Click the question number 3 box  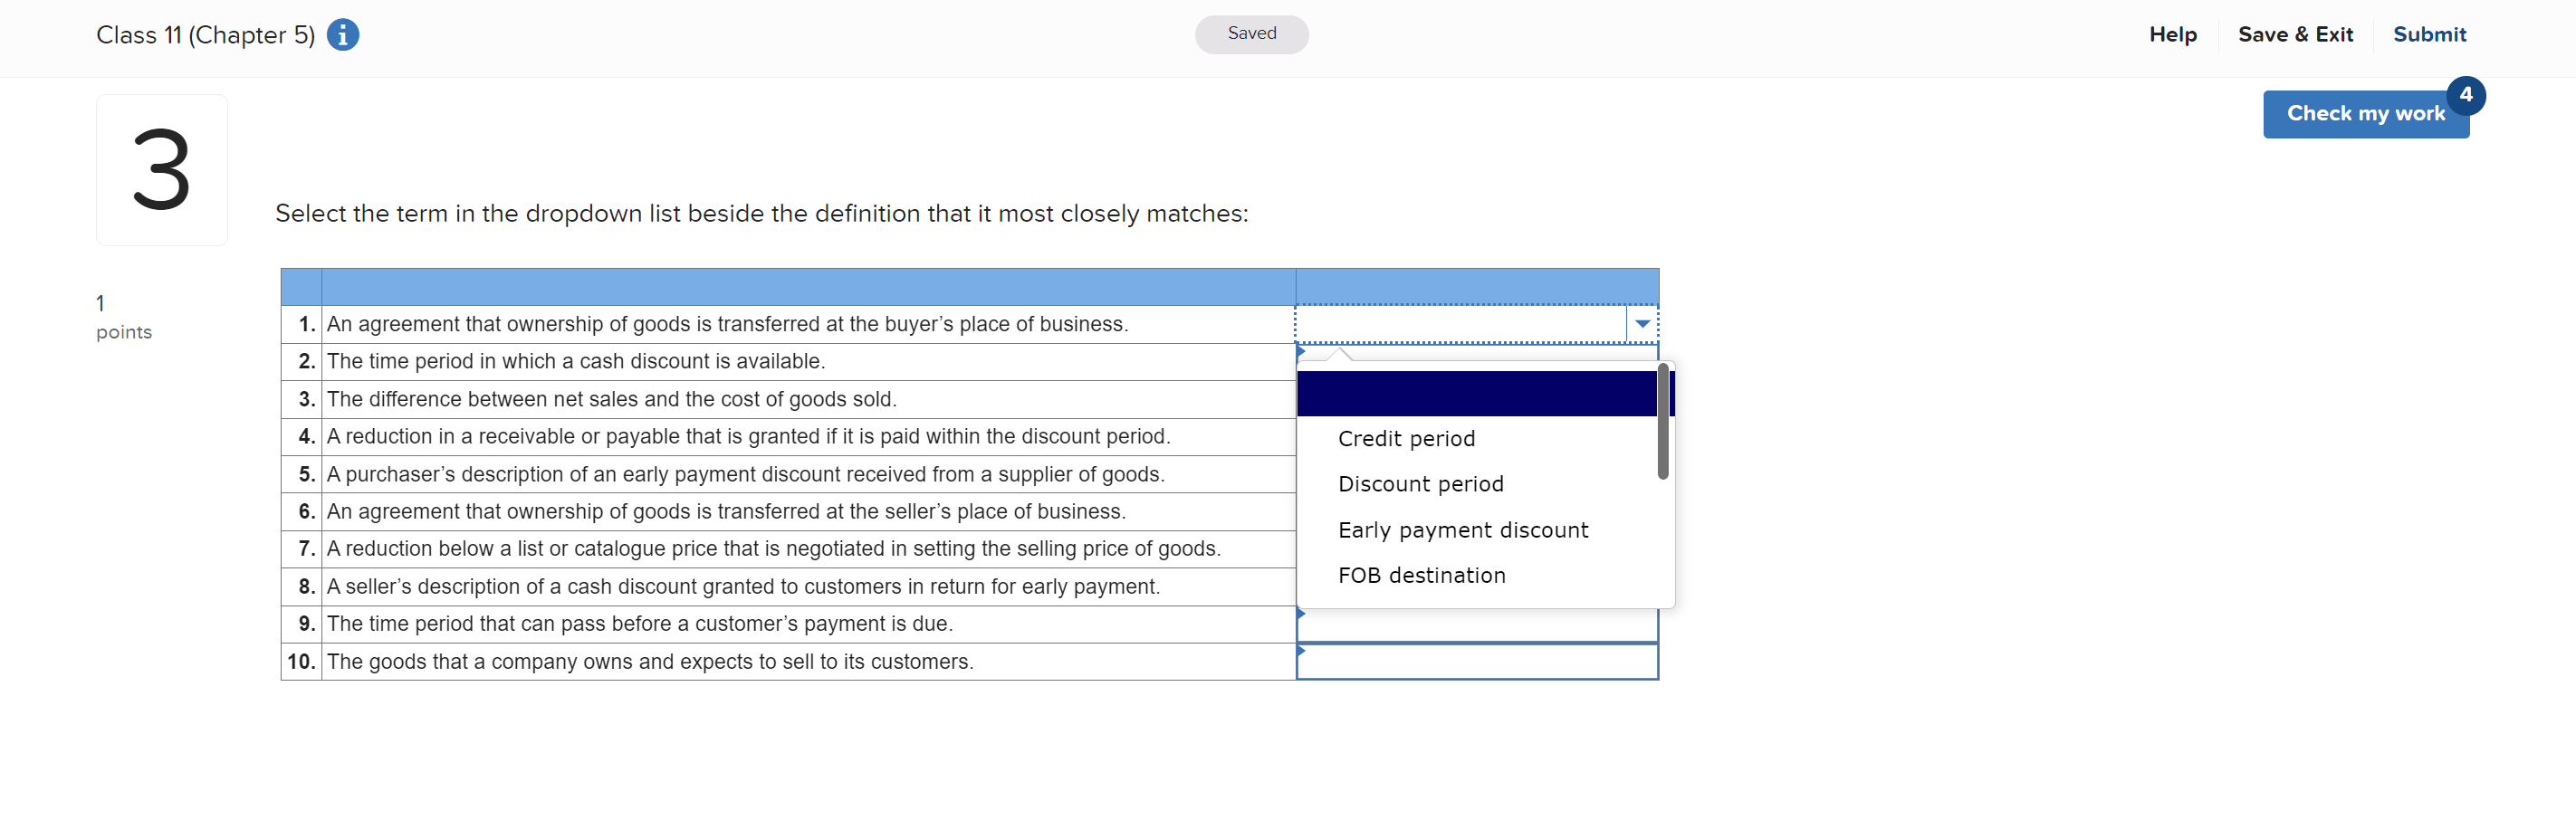(162, 170)
